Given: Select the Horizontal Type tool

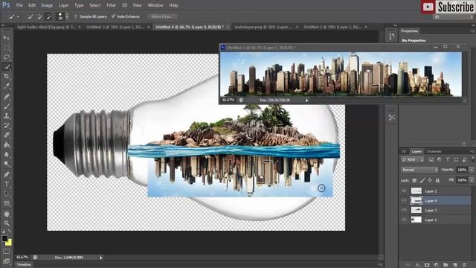Looking at the screenshot, I should (x=7, y=184).
